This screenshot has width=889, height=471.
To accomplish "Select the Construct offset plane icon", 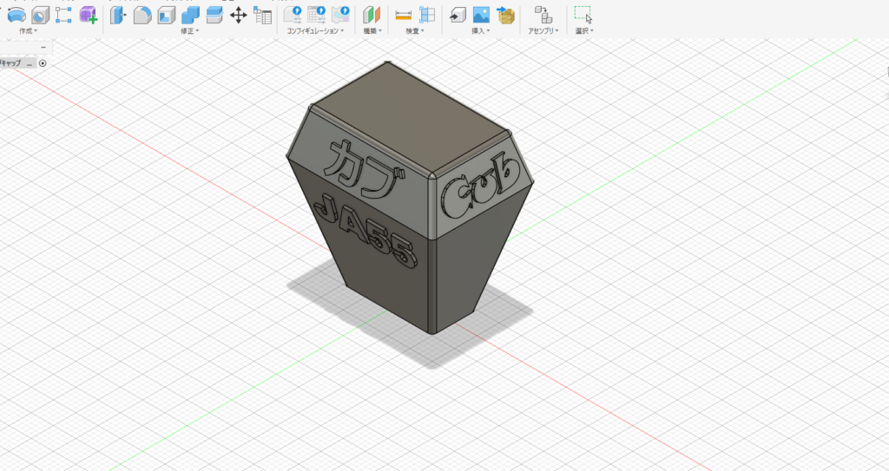I will tap(372, 16).
